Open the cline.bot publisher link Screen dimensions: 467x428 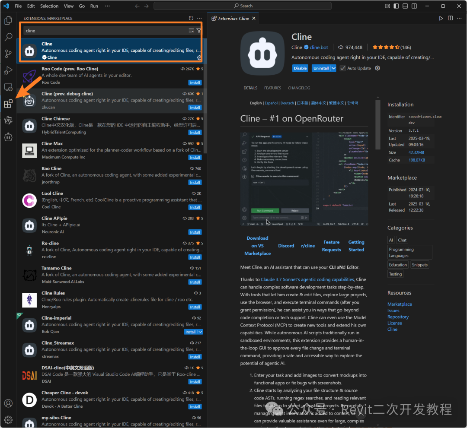[319, 47]
